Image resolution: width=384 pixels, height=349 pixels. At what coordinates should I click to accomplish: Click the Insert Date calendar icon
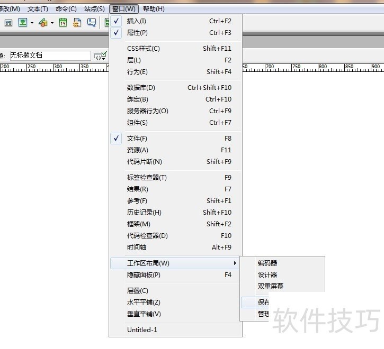click(x=63, y=23)
